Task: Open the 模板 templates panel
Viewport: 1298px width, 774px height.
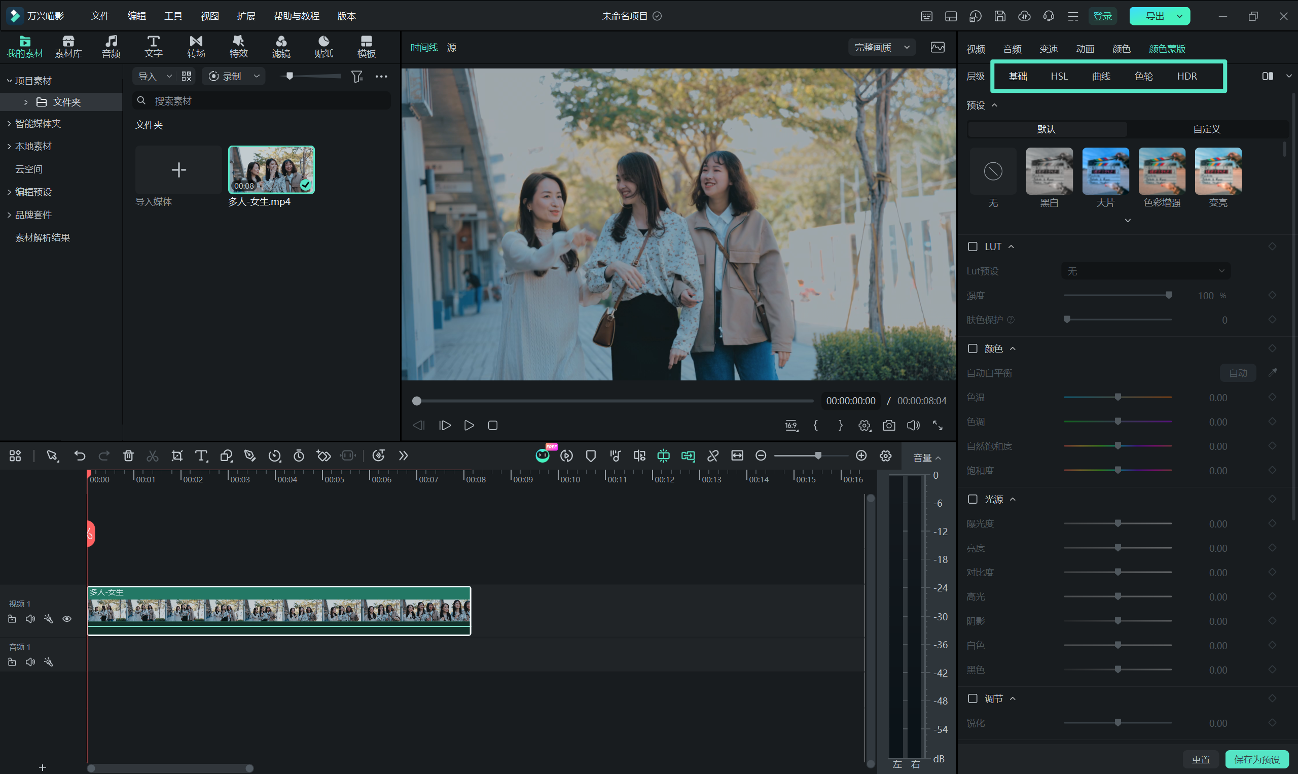Action: click(x=367, y=47)
